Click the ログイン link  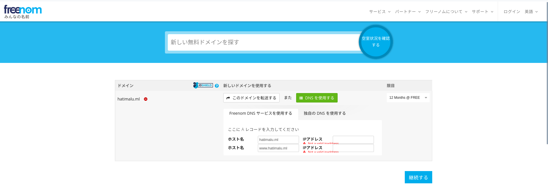coord(512,12)
